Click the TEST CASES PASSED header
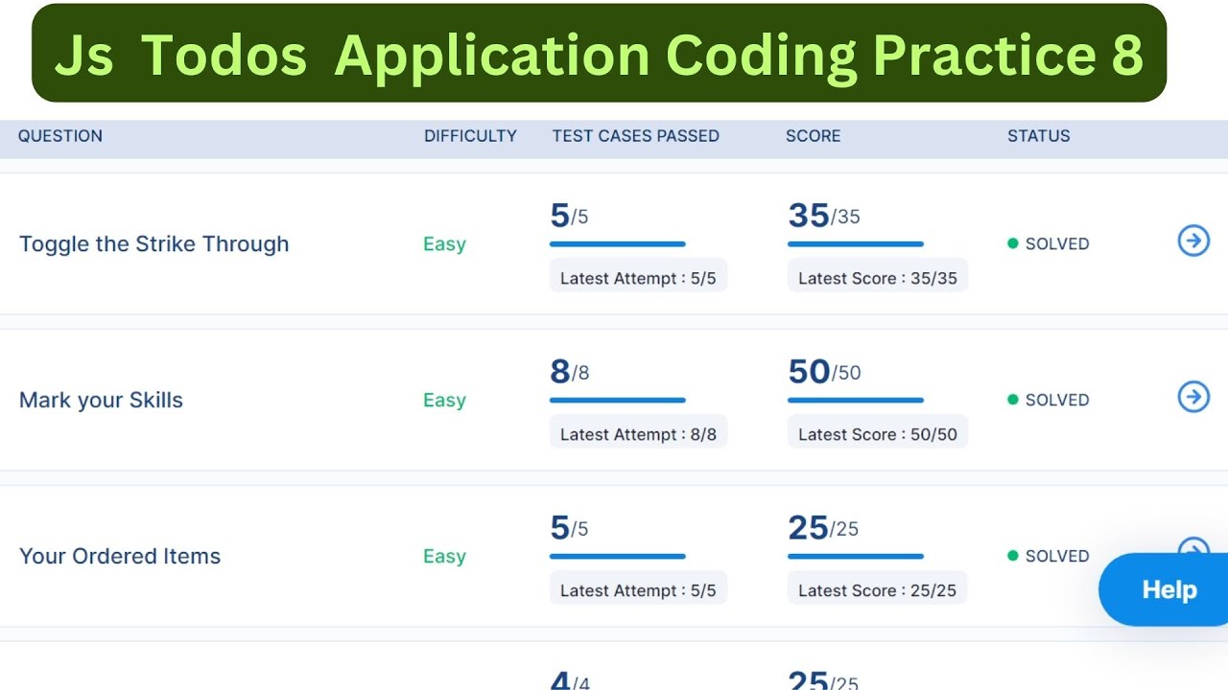This screenshot has height=690, width=1228. [635, 136]
